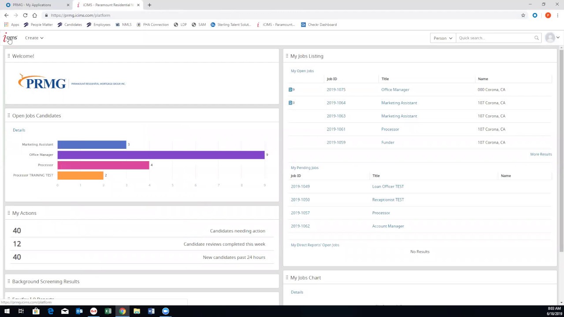
Task: Click the blue Marketing Assistant chart bar
Action: point(92,144)
